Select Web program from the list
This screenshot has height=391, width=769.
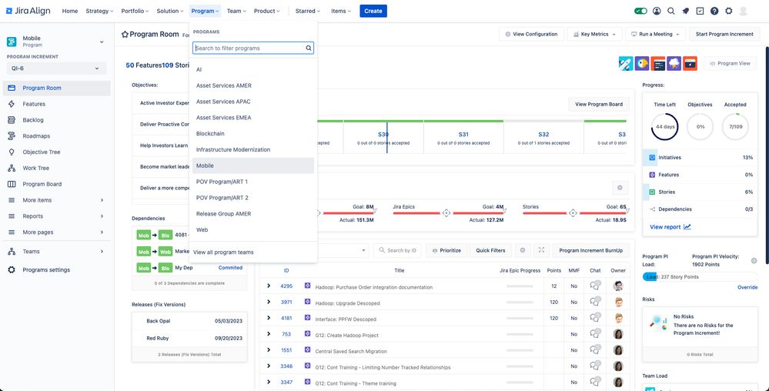(253, 229)
